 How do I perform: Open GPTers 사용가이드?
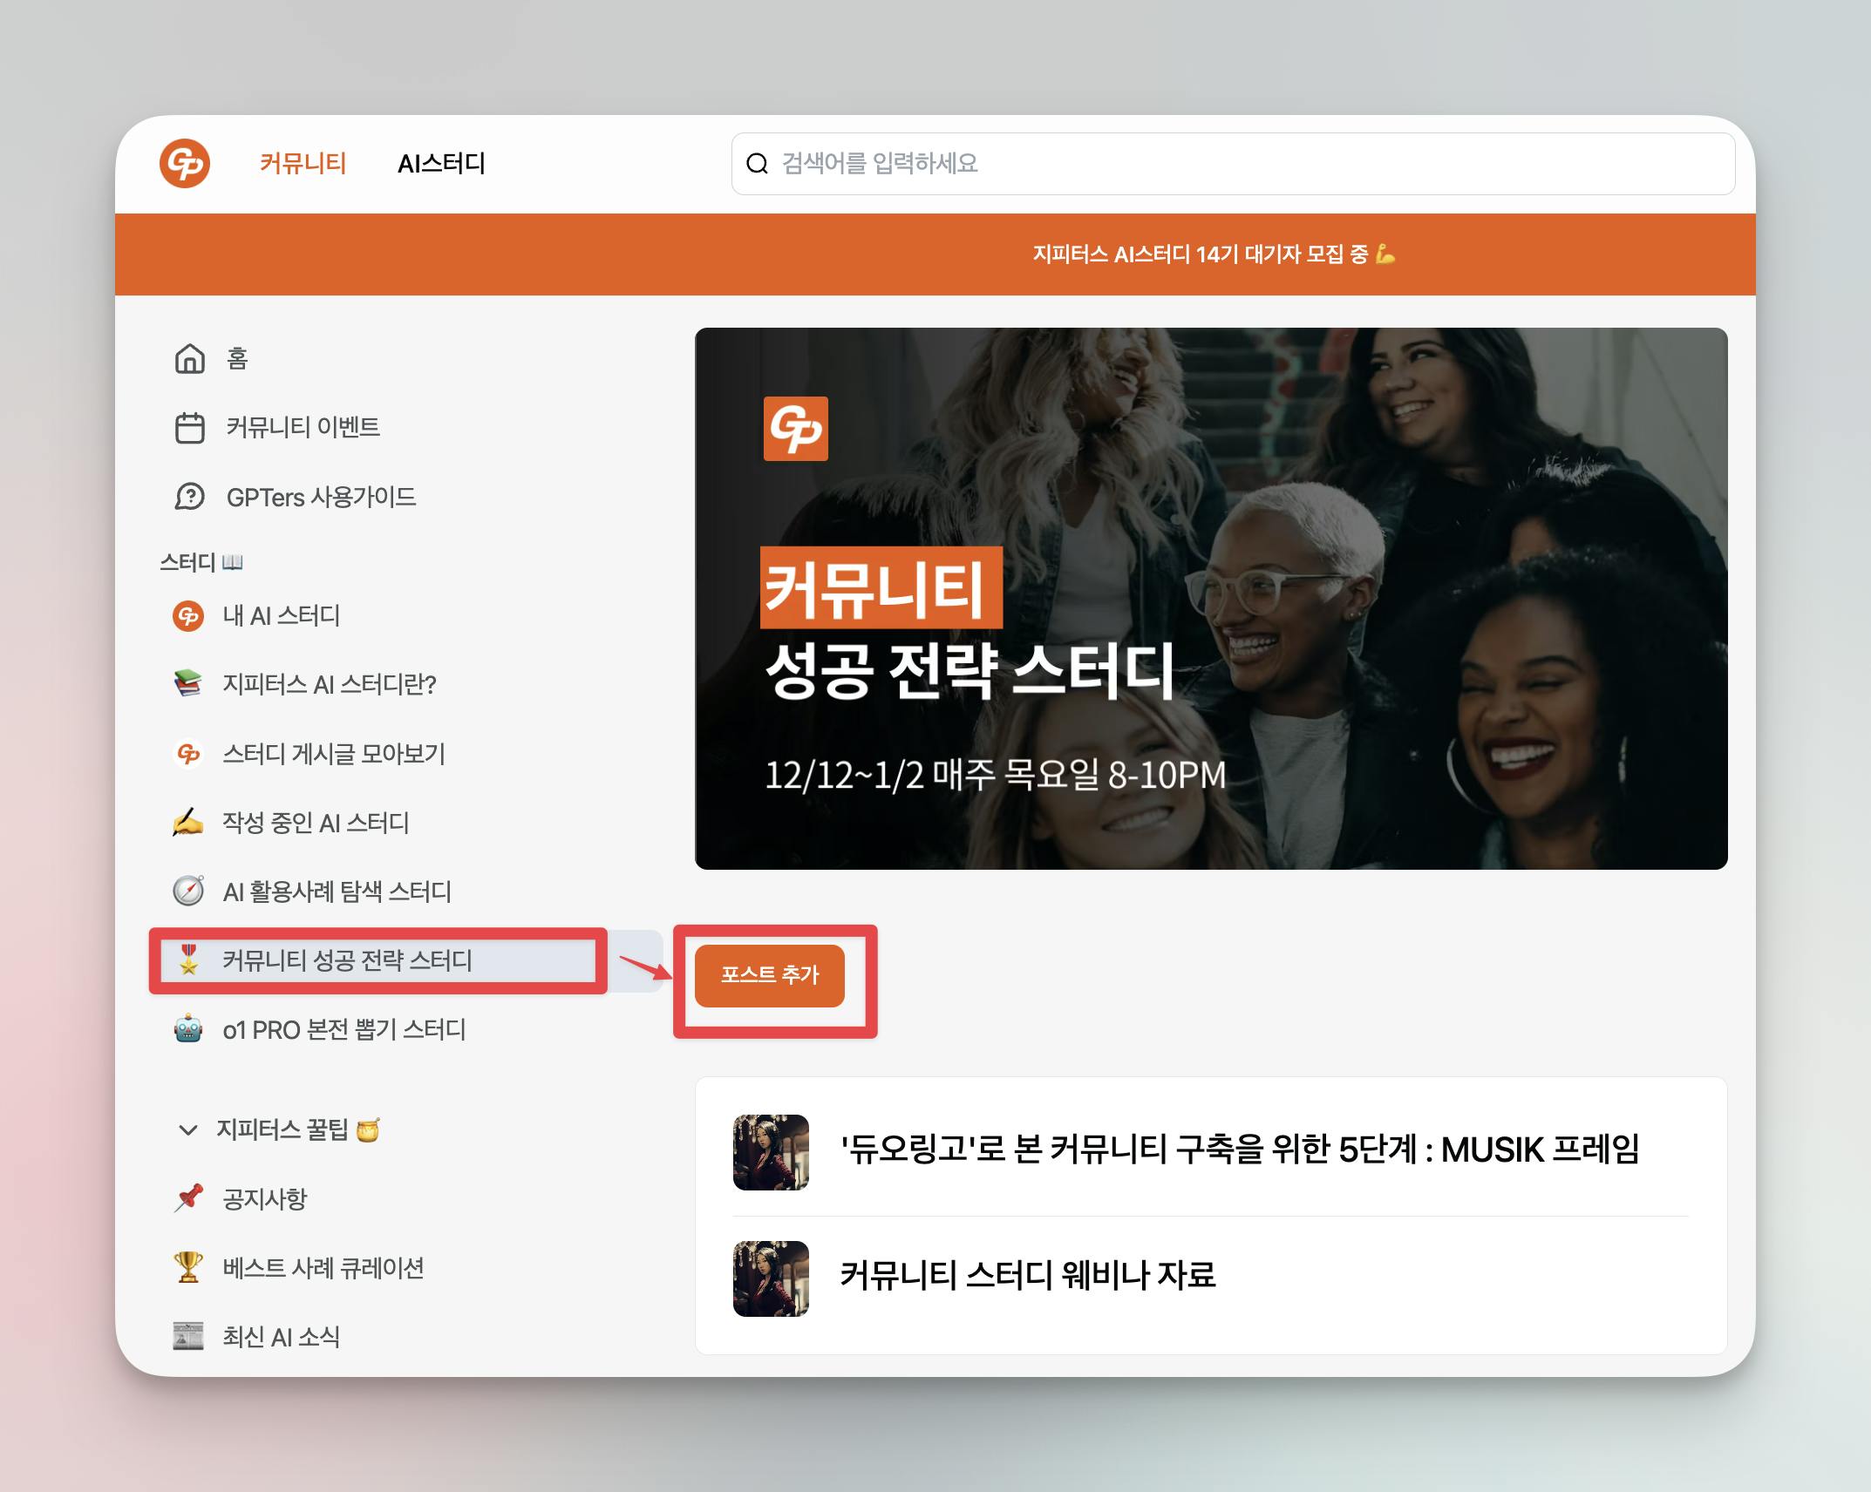coord(321,497)
